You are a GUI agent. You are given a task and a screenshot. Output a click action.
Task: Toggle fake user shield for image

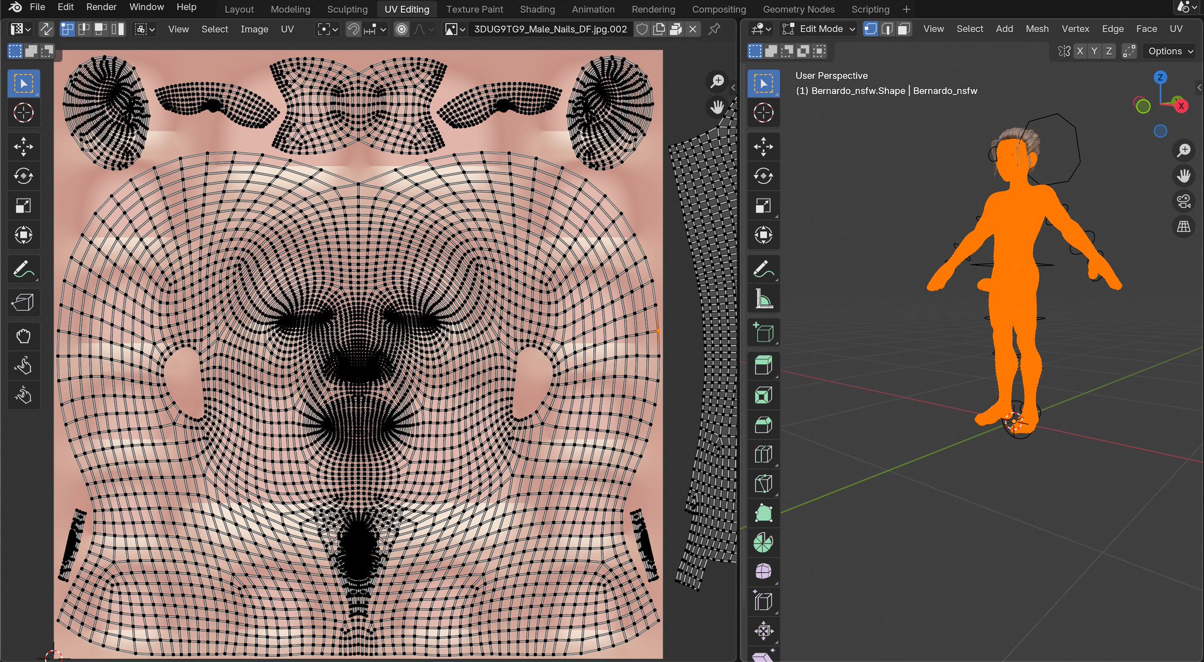tap(642, 29)
